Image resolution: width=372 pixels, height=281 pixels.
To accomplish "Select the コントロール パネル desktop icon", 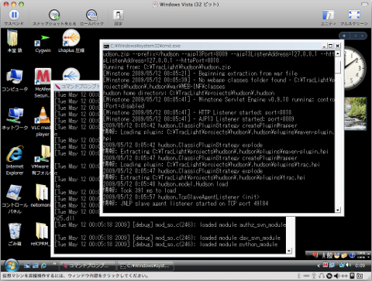I will 15,199.
